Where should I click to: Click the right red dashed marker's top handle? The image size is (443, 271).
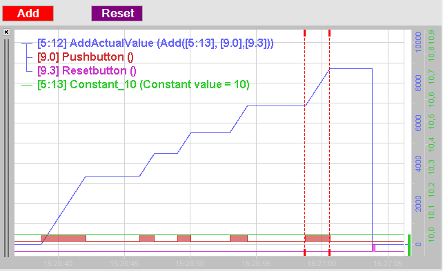[329, 32]
